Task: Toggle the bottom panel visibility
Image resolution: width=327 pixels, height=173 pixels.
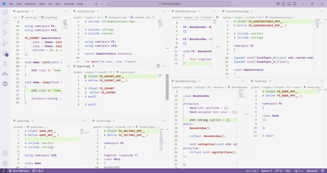Action: point(289,4)
